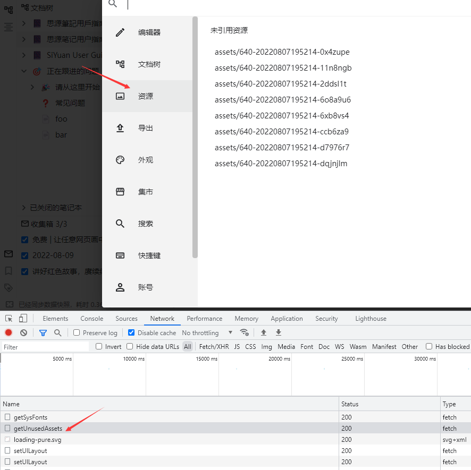Enable the Invert filter checkbox
Screen dimensions: 471x470
pos(99,346)
